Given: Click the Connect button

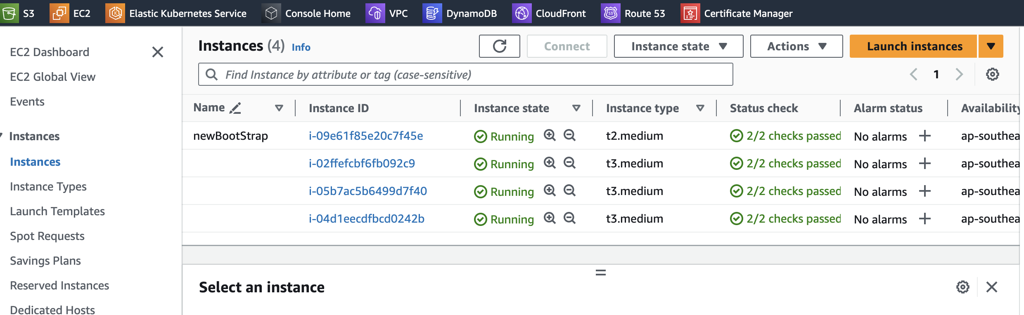Looking at the screenshot, I should click(567, 46).
